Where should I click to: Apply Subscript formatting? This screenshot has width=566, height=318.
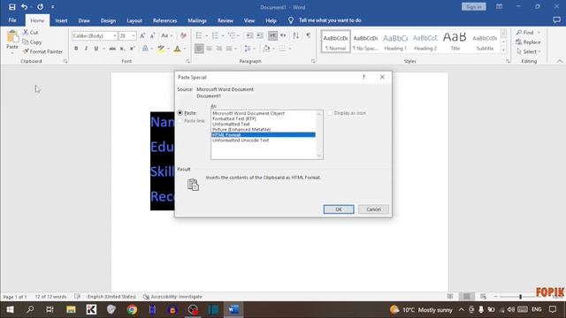122,49
